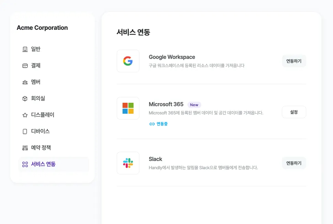The image size is (333, 224).
Task: Open 예약 정책 in the sidebar
Action: pos(54,148)
